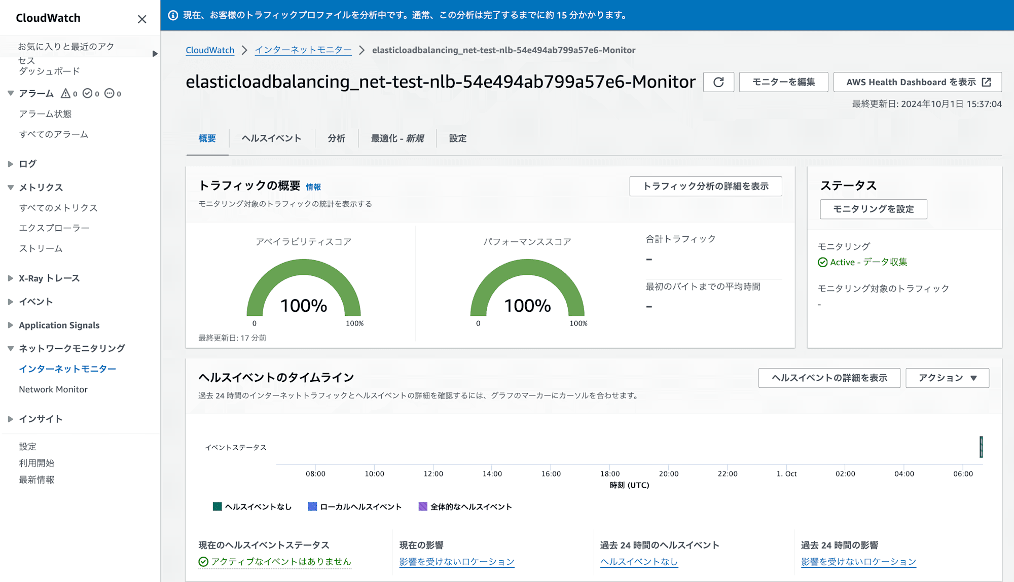Follow the CloudWatch breadcrumb link
Screen dimensions: 1014x582
(210, 50)
